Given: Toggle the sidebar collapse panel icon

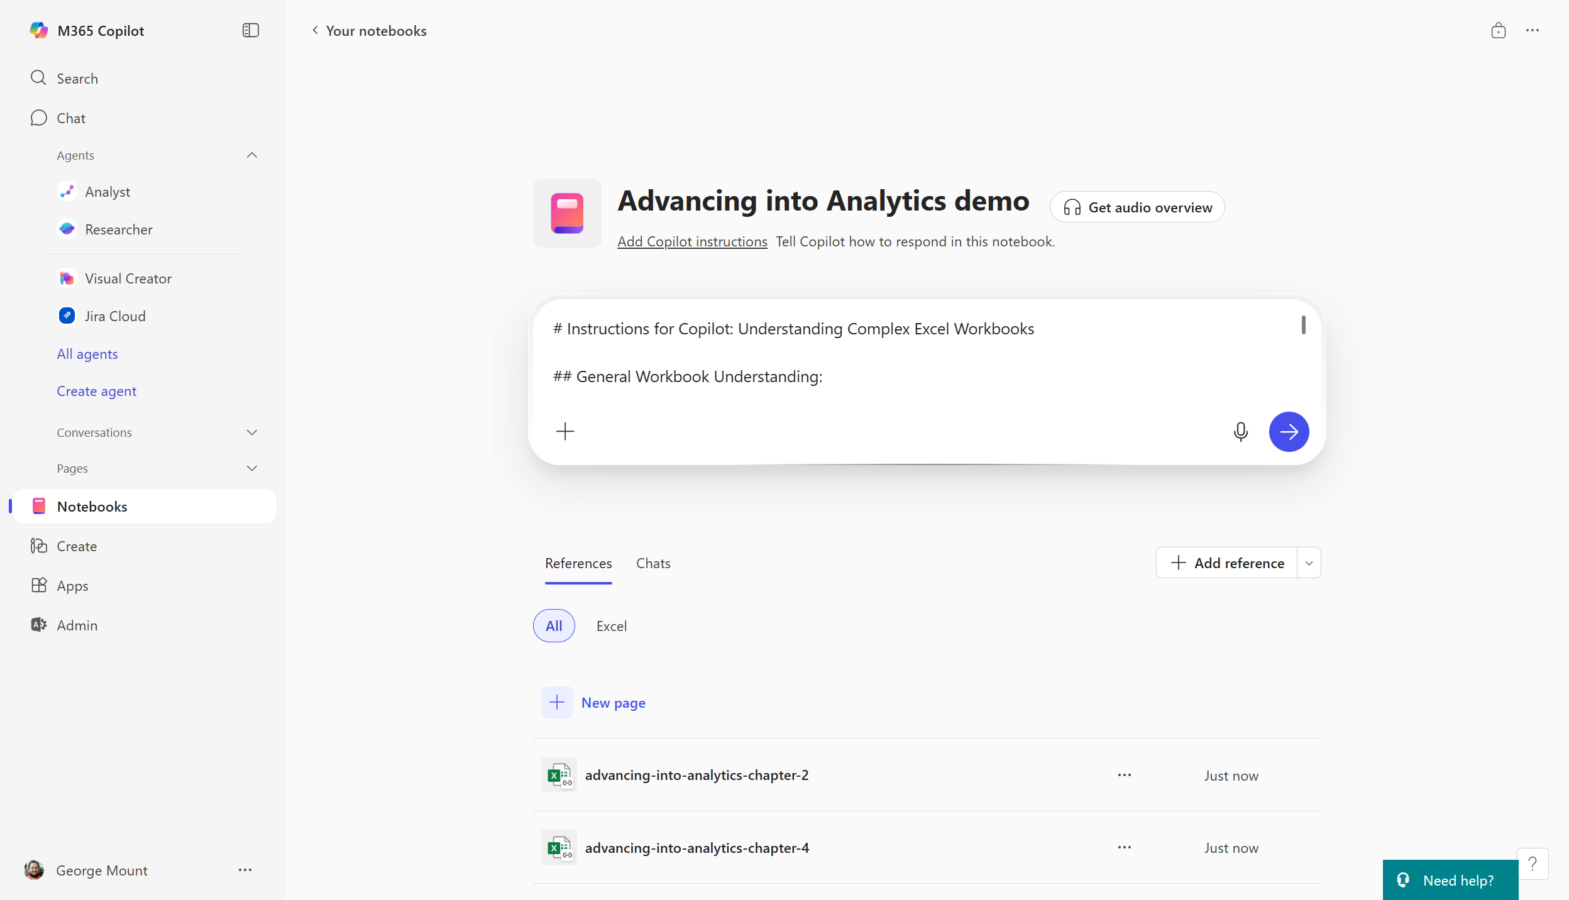Looking at the screenshot, I should [x=250, y=30].
